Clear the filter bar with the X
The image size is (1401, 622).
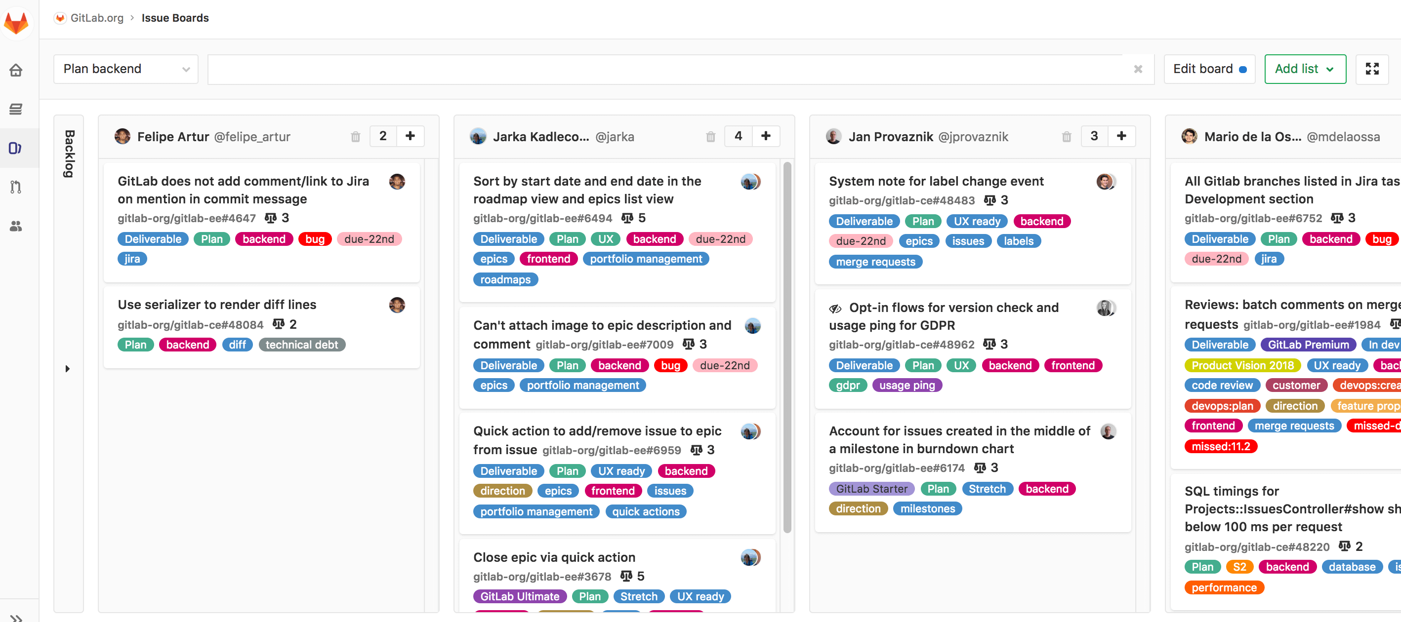tap(1138, 69)
